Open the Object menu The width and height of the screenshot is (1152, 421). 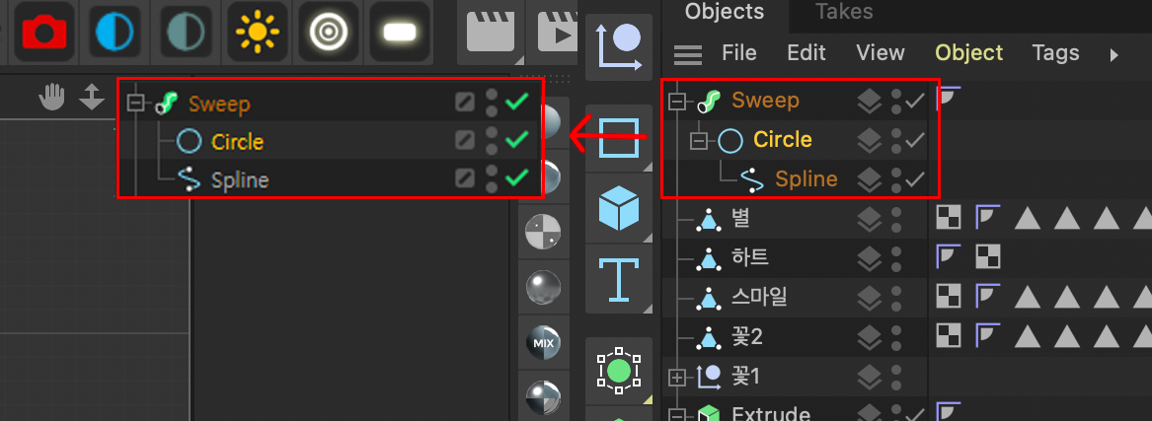[x=968, y=53]
